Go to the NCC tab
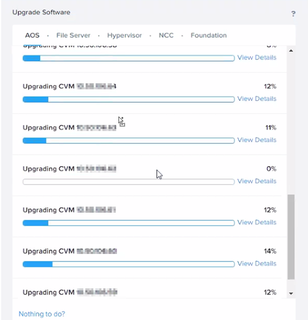308x320 pixels. tap(166, 35)
